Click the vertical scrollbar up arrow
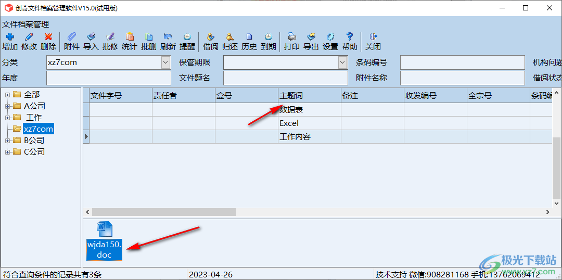The width and height of the screenshot is (562, 280). tap(557, 92)
